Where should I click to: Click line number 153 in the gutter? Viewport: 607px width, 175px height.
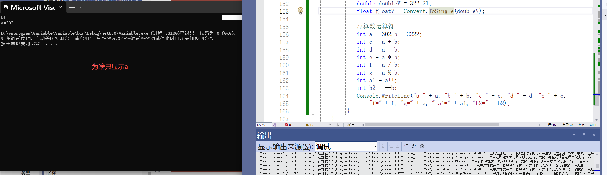point(284,11)
